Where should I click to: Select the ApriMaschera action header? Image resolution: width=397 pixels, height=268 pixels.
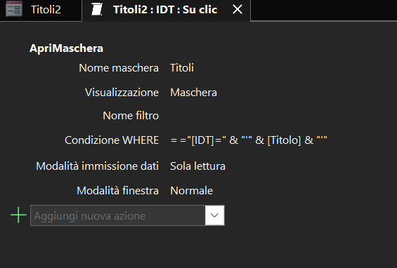pyautogui.click(x=66, y=48)
